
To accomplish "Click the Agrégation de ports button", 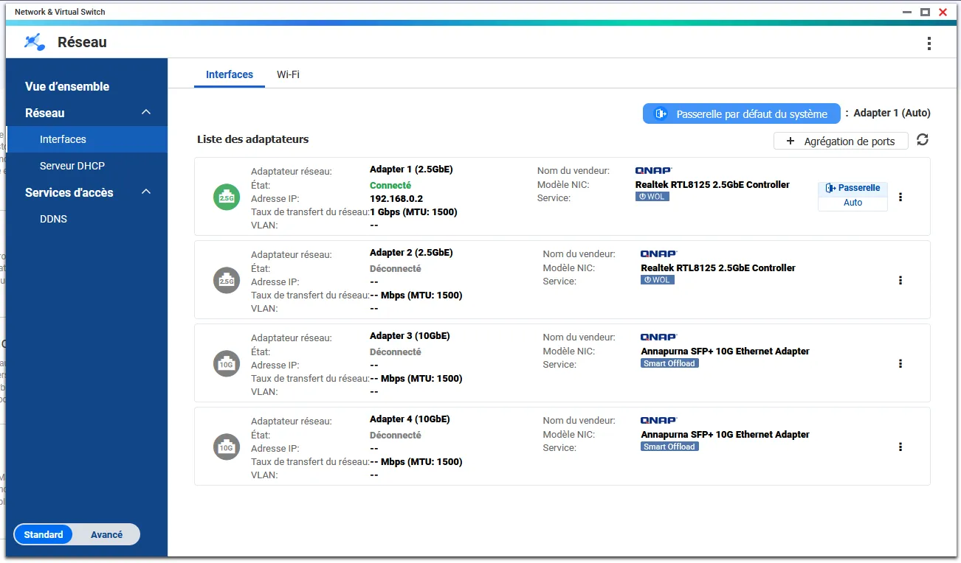I will click(x=841, y=141).
